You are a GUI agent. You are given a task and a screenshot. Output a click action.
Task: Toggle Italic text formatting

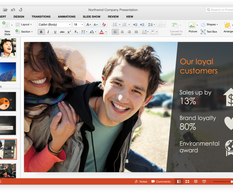(48, 32)
